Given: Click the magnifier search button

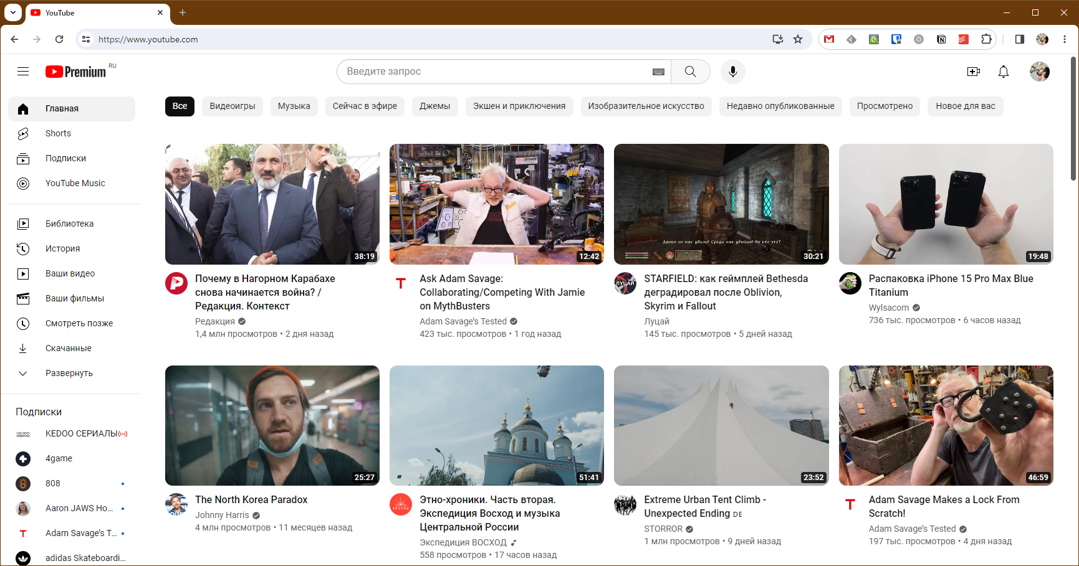Looking at the screenshot, I should click(691, 72).
